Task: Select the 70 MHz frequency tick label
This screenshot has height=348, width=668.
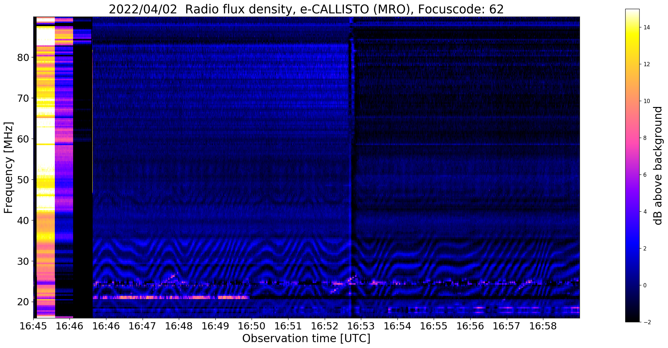Action: coord(23,98)
